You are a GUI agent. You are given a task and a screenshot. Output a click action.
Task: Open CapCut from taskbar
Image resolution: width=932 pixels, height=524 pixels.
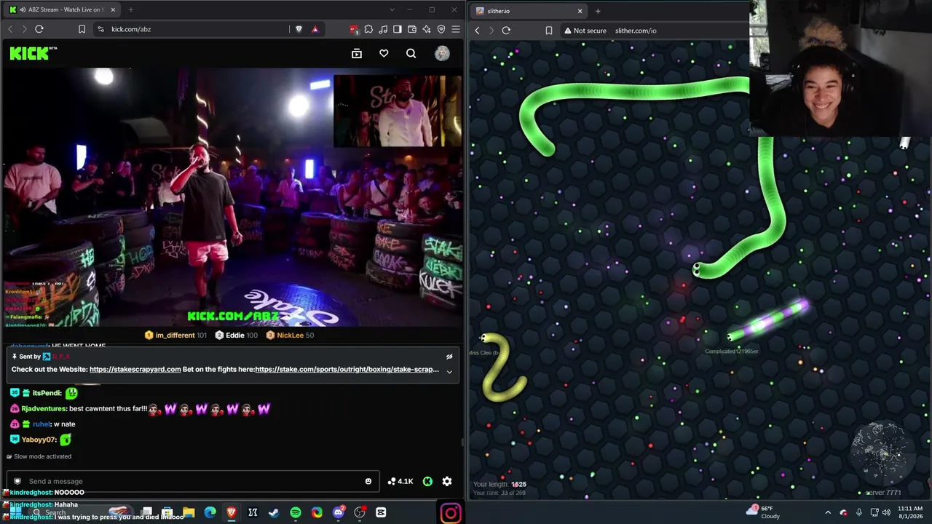pyautogui.click(x=381, y=513)
